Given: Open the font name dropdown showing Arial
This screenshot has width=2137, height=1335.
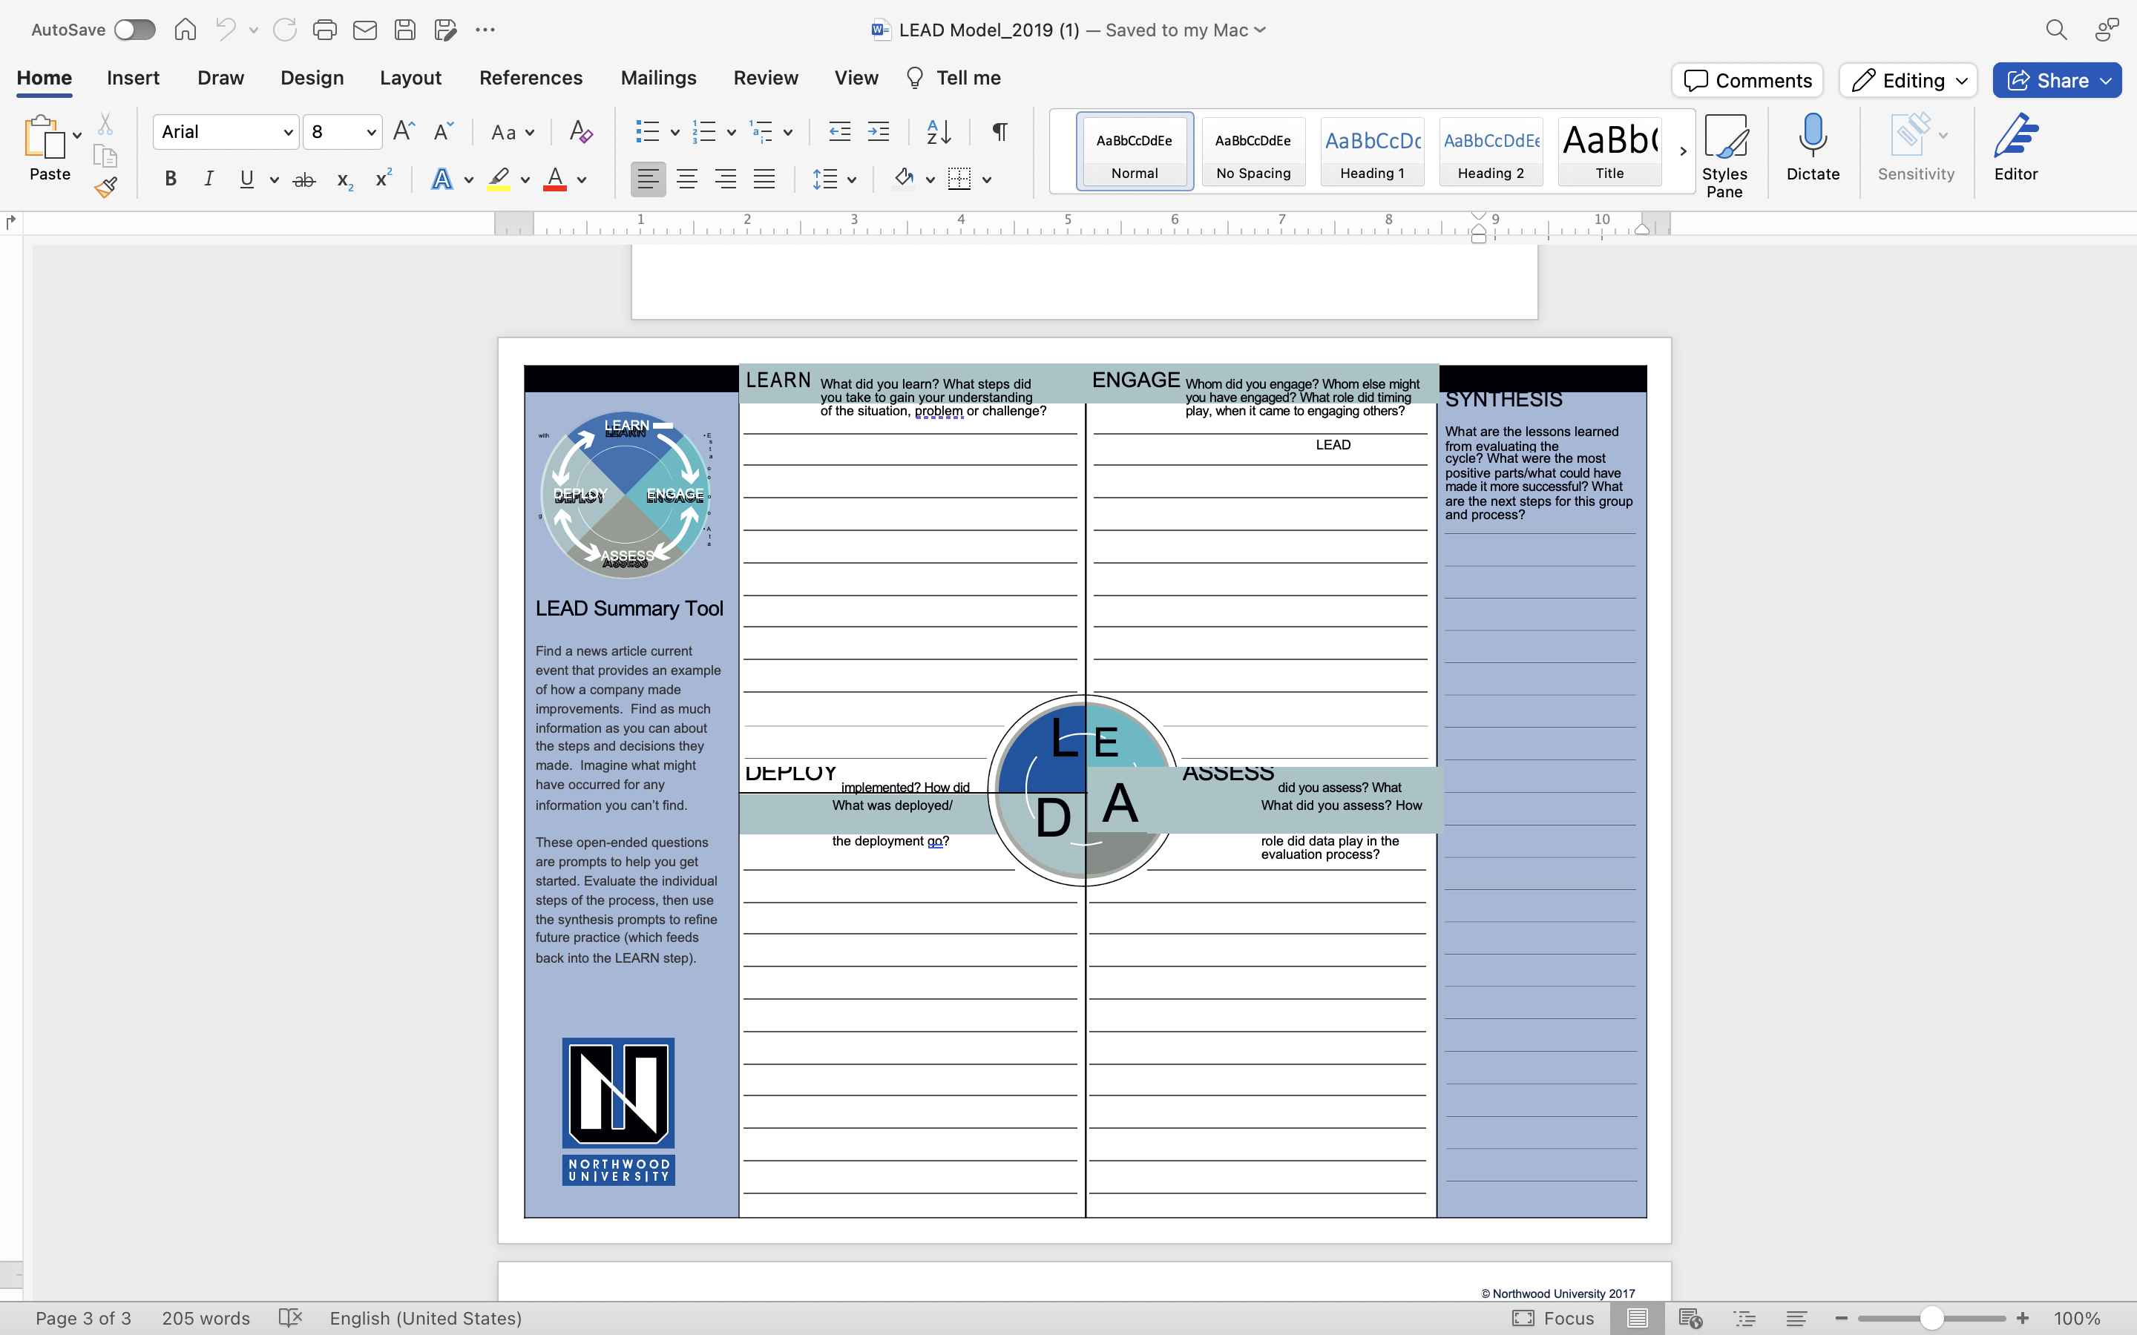Looking at the screenshot, I should pyautogui.click(x=288, y=133).
